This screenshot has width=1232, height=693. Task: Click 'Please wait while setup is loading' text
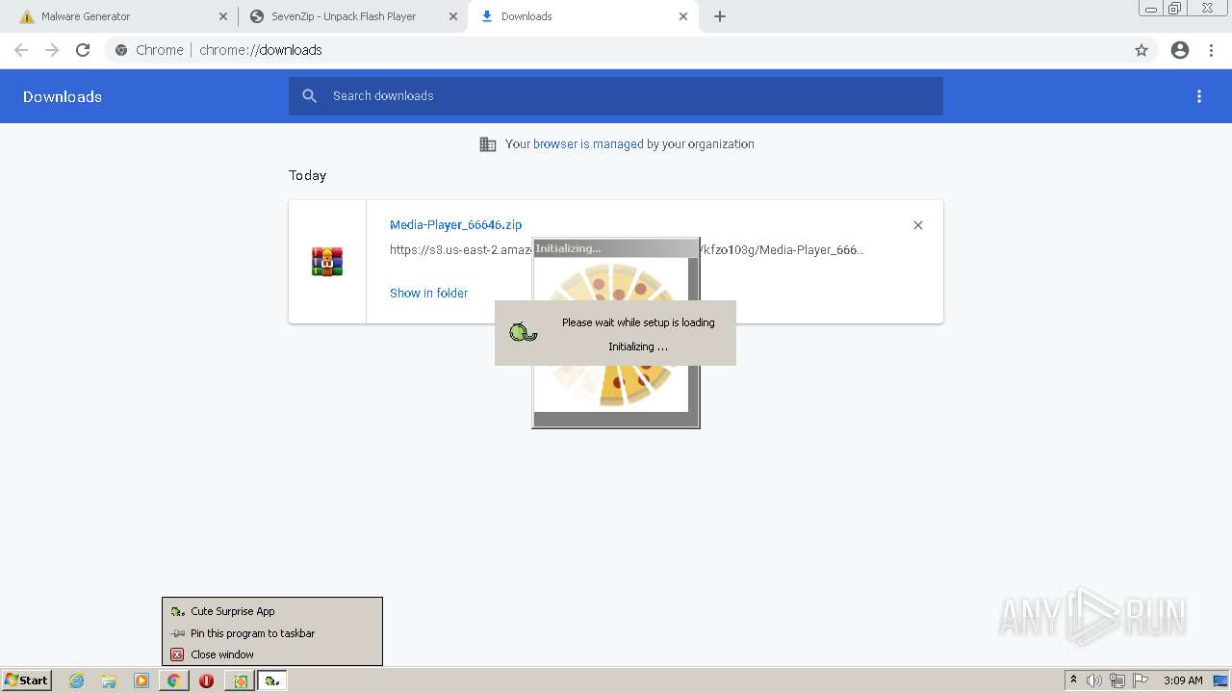[x=638, y=322]
